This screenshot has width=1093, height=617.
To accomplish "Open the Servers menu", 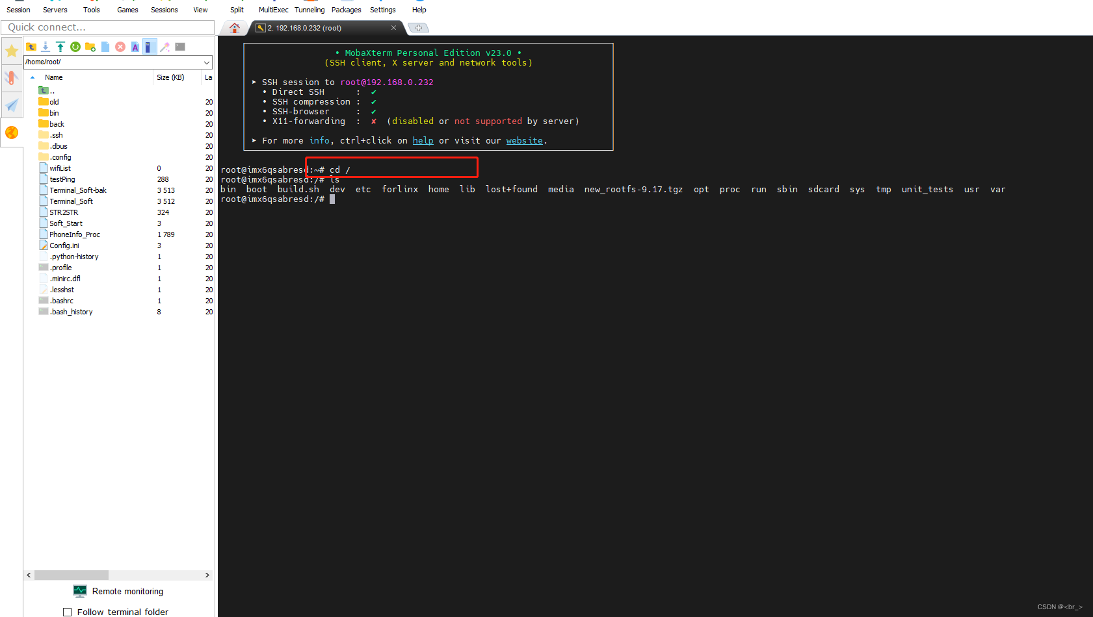I will 55,10.
